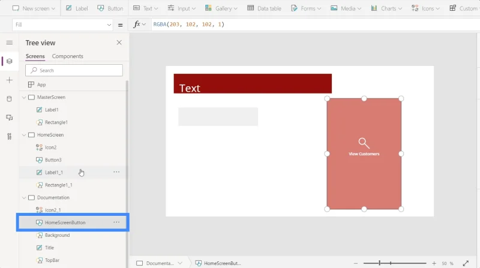Open Tree view layers icon in left rail
The height and width of the screenshot is (268, 480).
[x=10, y=61]
